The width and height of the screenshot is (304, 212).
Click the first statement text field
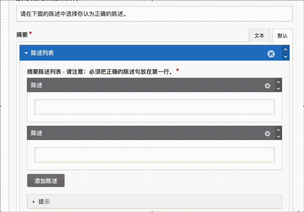pyautogui.click(x=154, y=107)
